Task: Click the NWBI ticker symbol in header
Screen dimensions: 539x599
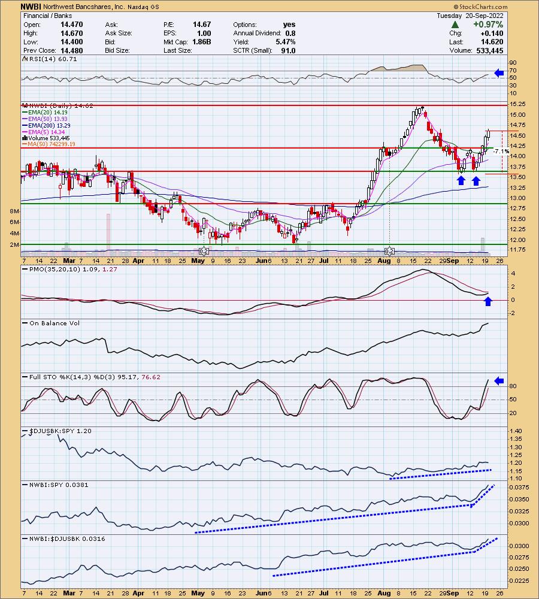Action: tap(32, 7)
